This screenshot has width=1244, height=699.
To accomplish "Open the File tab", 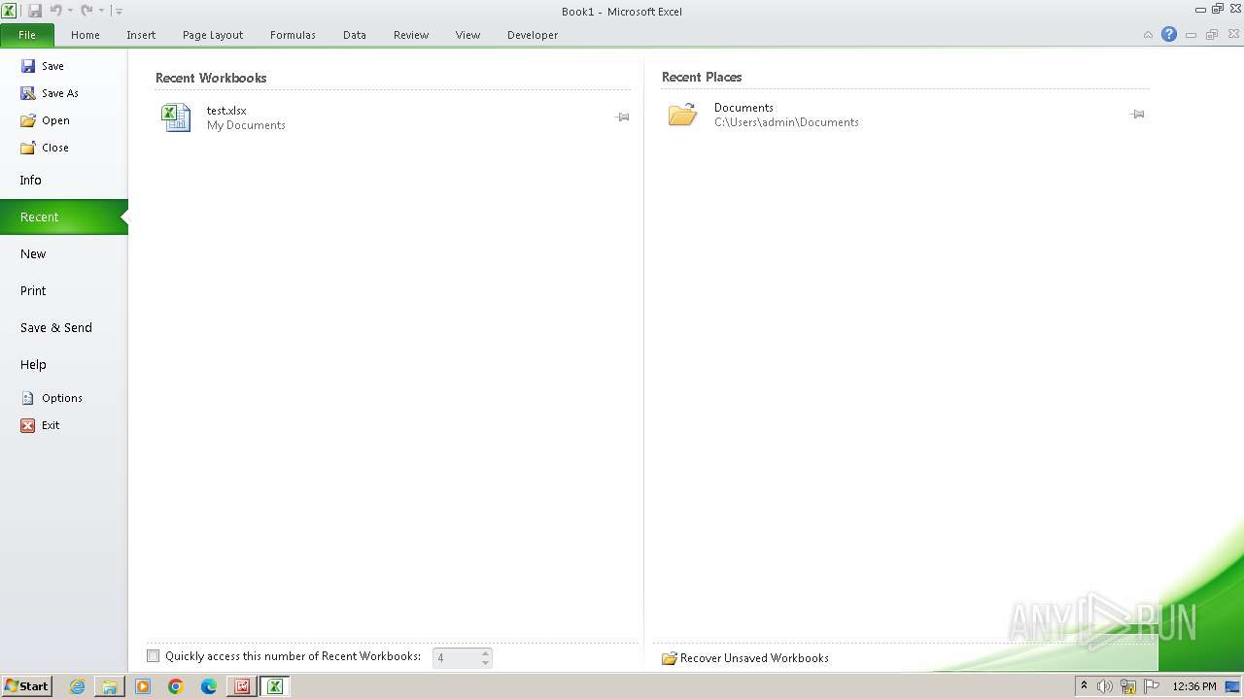I will [27, 35].
